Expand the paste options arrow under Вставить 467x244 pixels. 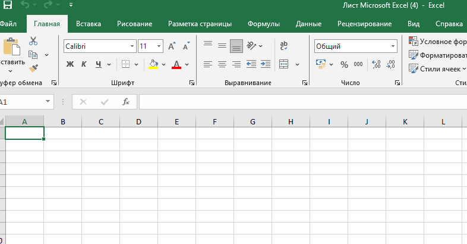tap(11, 71)
